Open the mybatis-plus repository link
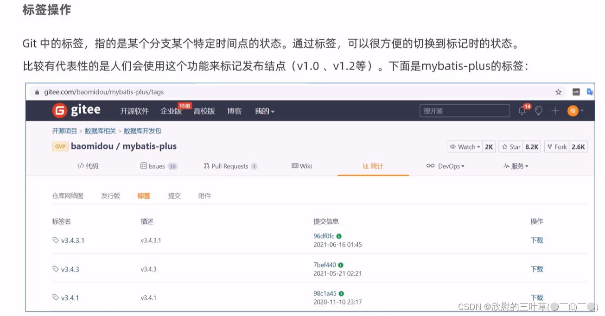Viewport: 605px width, 316px height. [150, 146]
